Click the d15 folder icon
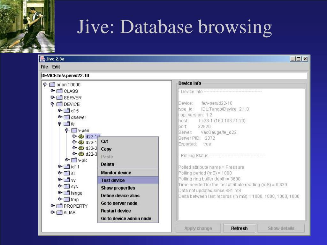This screenshot has width=327, height=245. [x=67, y=111]
